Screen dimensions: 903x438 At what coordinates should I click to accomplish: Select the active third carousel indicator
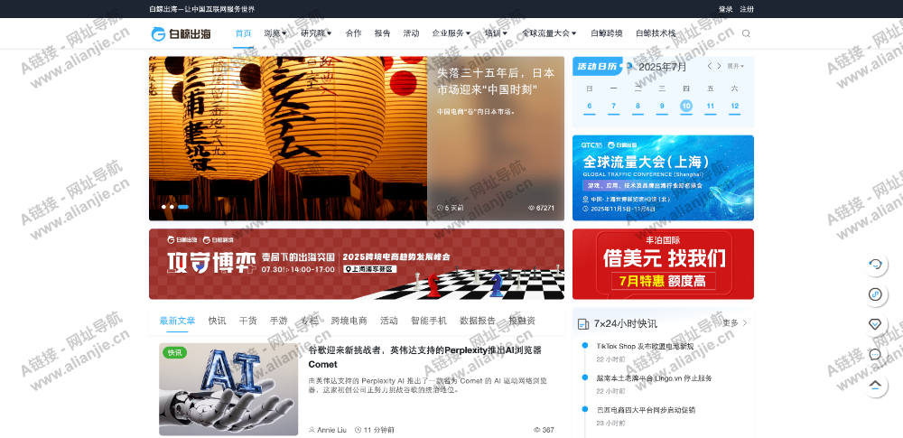click(x=183, y=207)
